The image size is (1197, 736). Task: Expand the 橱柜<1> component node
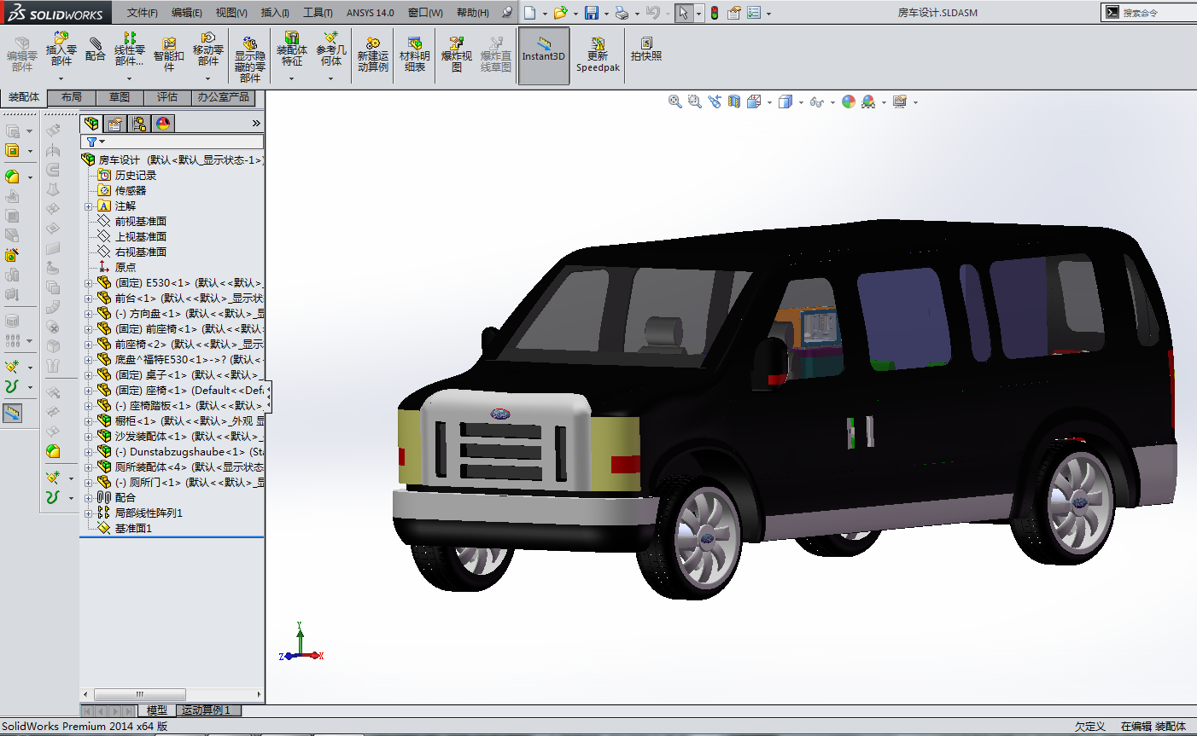point(88,421)
